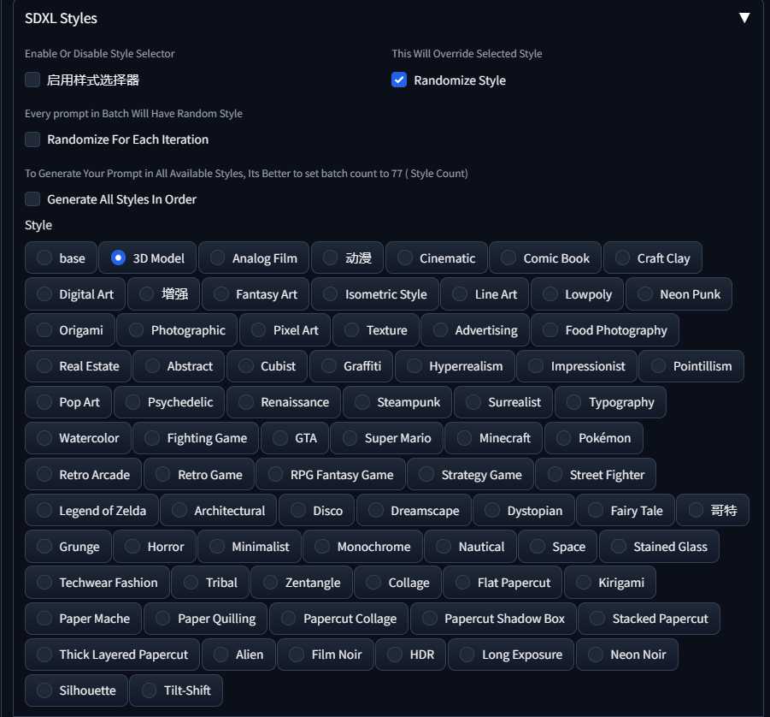Screen dimensions: 770x717
Task: Select the Stained Glass style
Action: tap(619, 546)
